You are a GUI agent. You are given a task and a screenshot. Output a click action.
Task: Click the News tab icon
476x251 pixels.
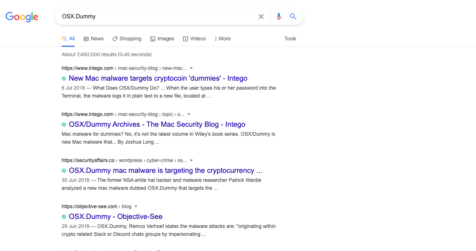point(86,39)
